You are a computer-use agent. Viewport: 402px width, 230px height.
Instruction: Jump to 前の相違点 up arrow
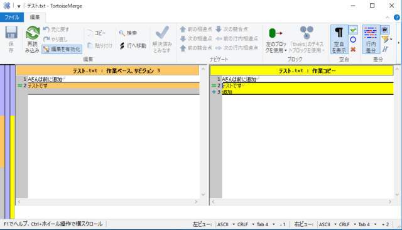[196, 29]
